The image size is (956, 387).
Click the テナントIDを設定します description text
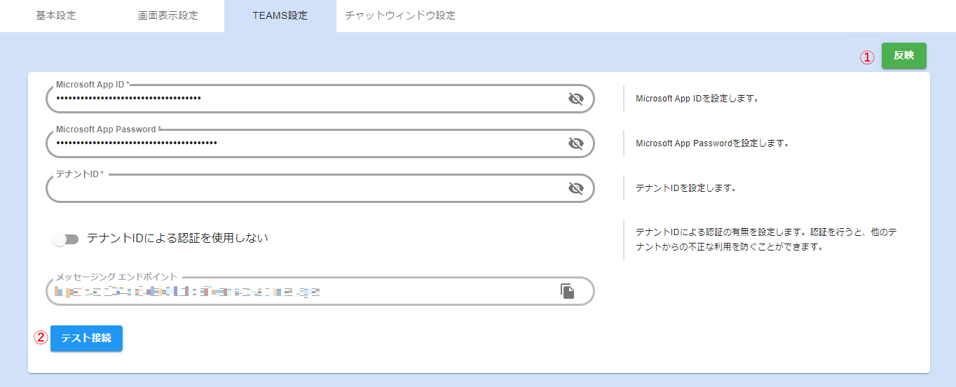coord(685,188)
